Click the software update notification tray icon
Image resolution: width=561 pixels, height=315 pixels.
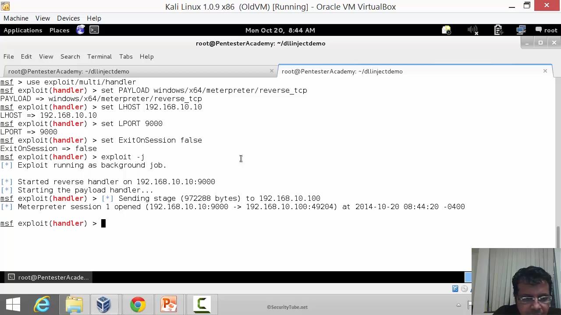coord(446,30)
